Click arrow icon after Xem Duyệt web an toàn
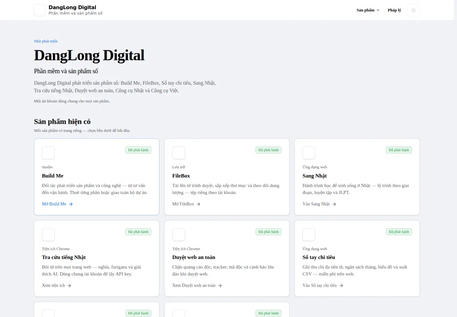Image resolution: width=457 pixels, height=317 pixels. 220,286
